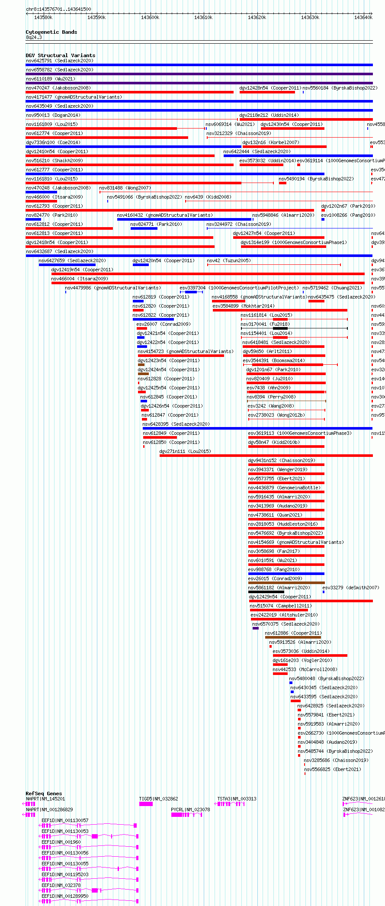Select nsv8394 (Perry2008) variant

tap(271, 397)
